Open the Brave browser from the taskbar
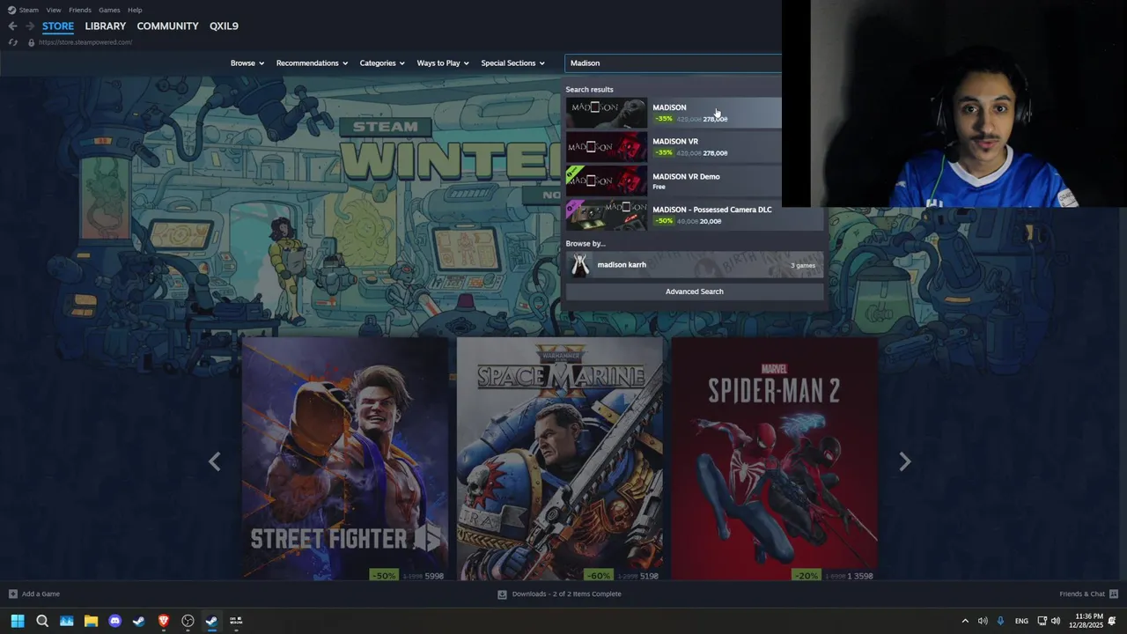 pyautogui.click(x=163, y=621)
